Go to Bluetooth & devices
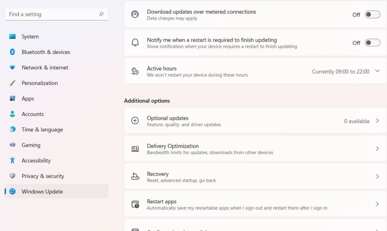 57,52
